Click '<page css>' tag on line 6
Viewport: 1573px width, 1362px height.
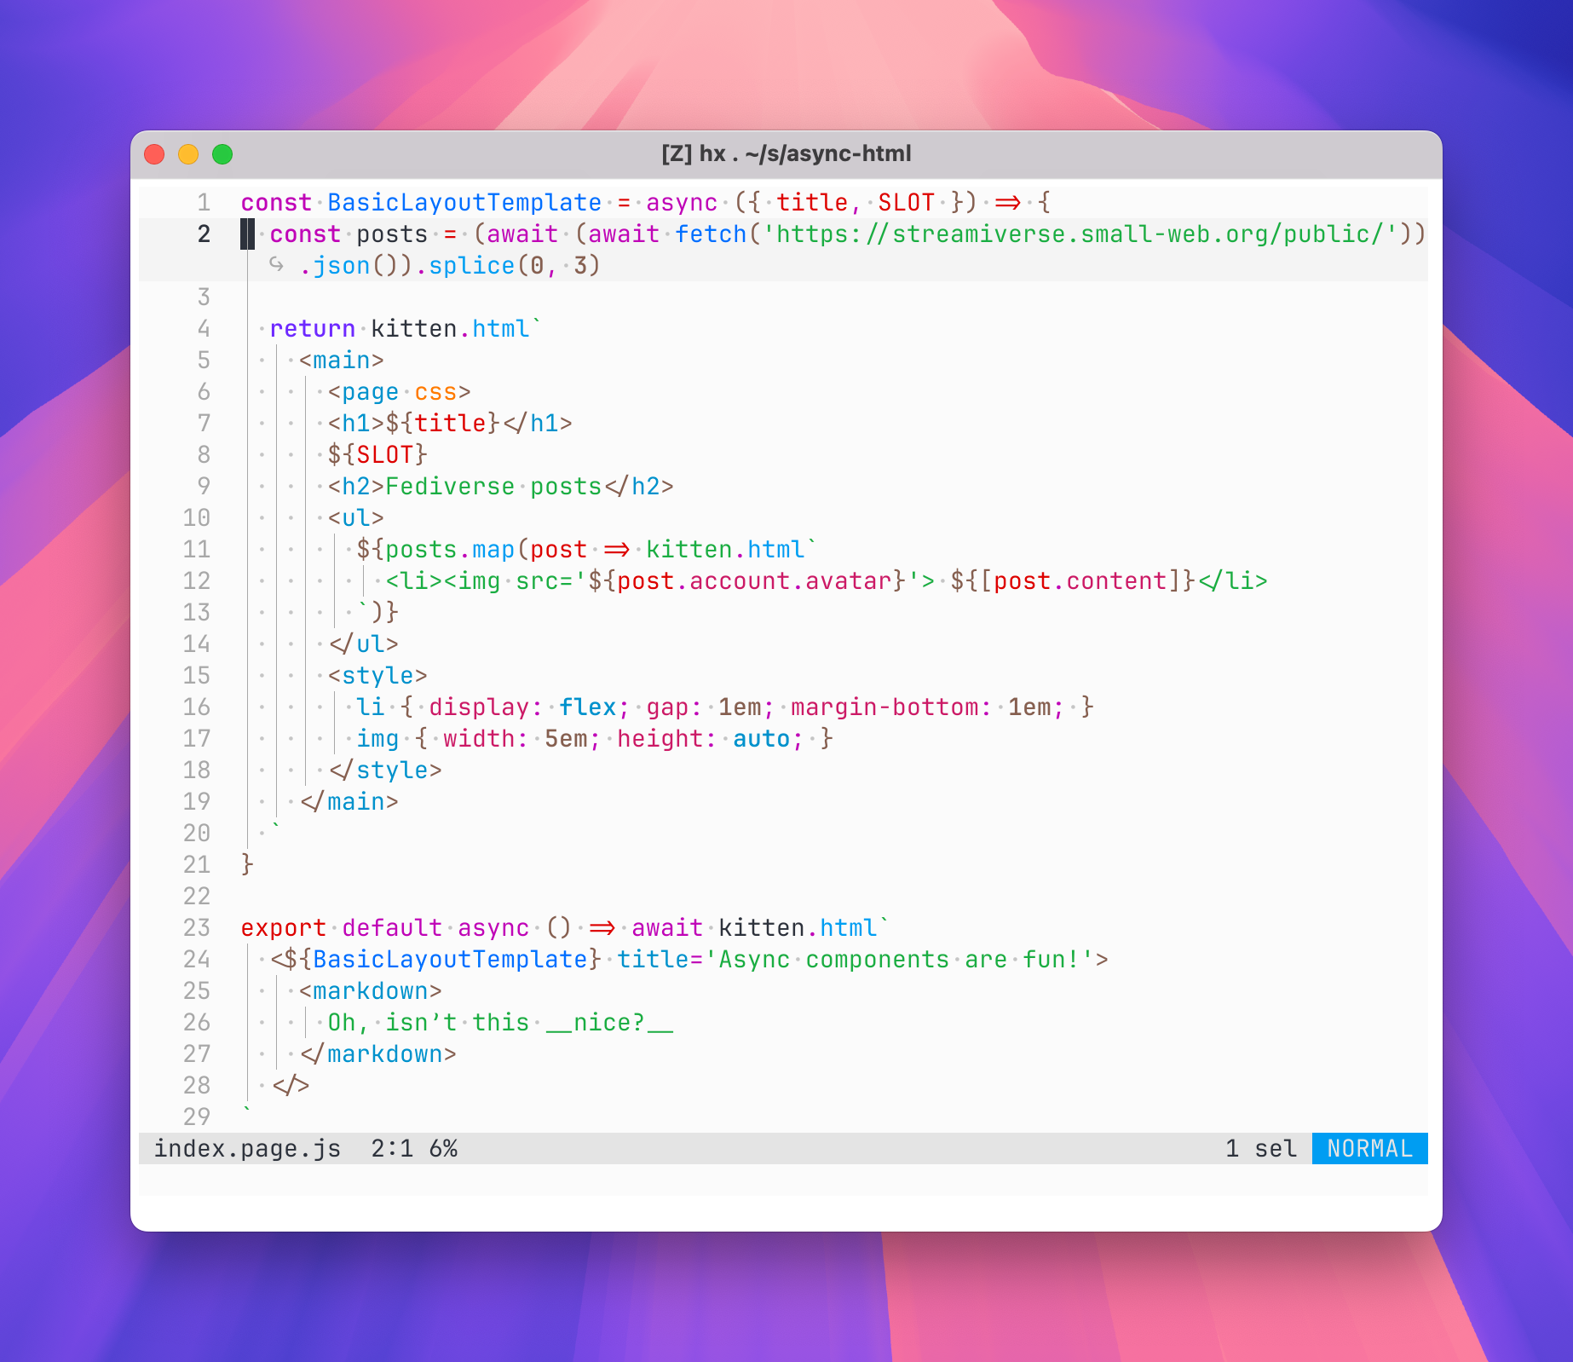click(x=400, y=392)
